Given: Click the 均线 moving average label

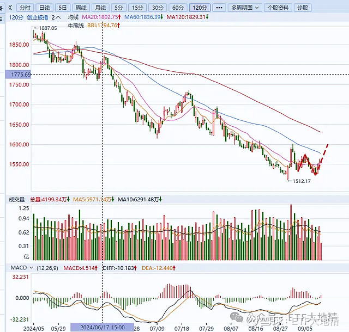Looking at the screenshot, I should pos(73,17).
